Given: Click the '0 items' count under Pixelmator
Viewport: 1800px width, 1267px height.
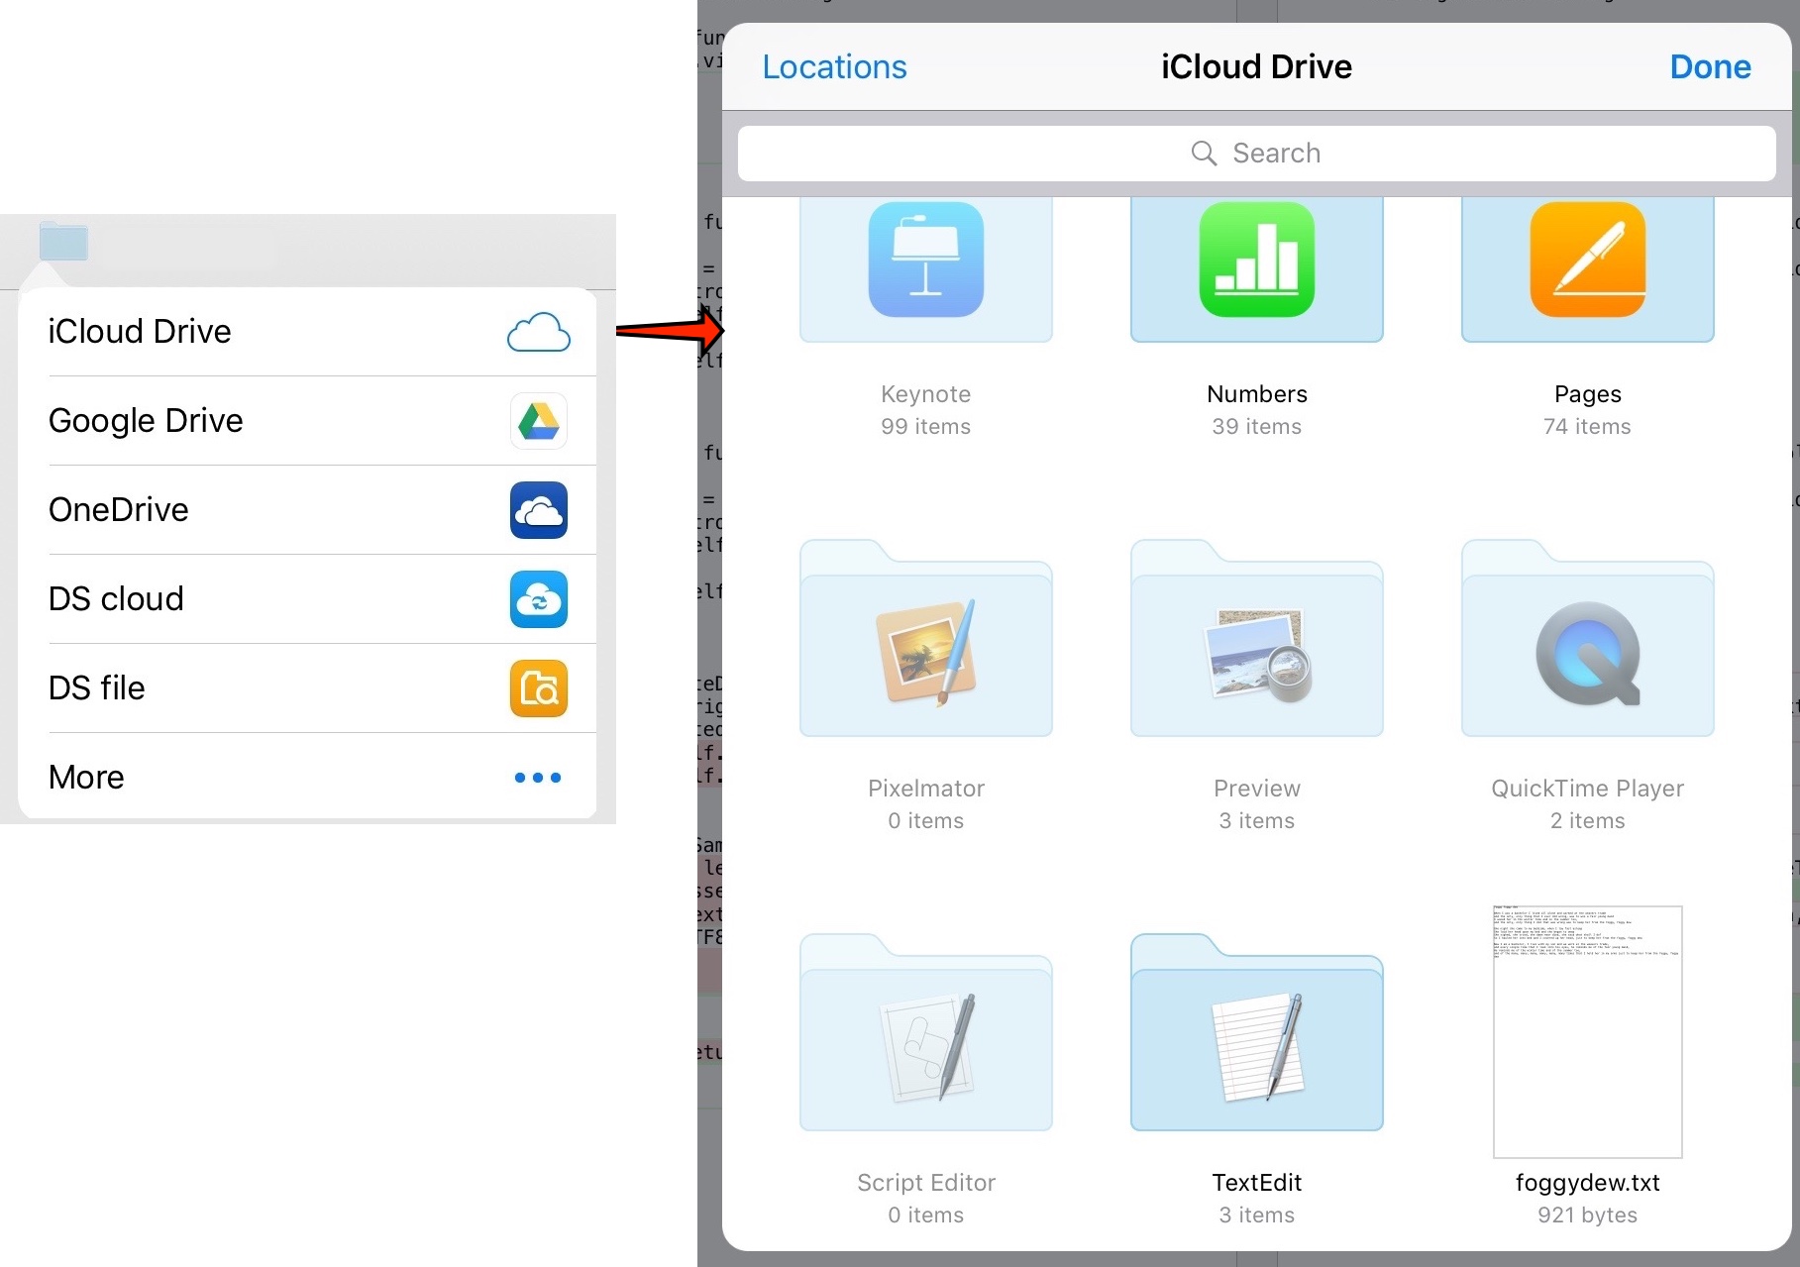Looking at the screenshot, I should pyautogui.click(x=925, y=821).
